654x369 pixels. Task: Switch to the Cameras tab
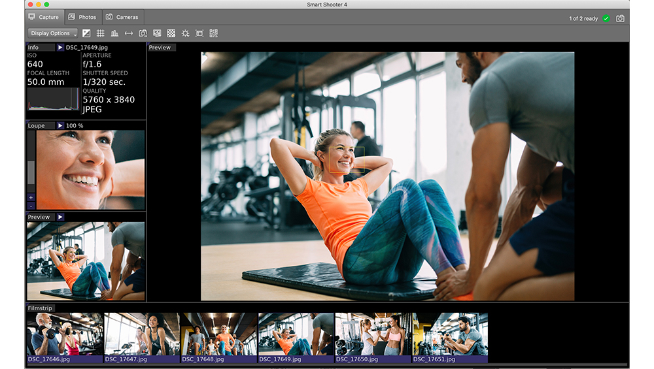[122, 17]
